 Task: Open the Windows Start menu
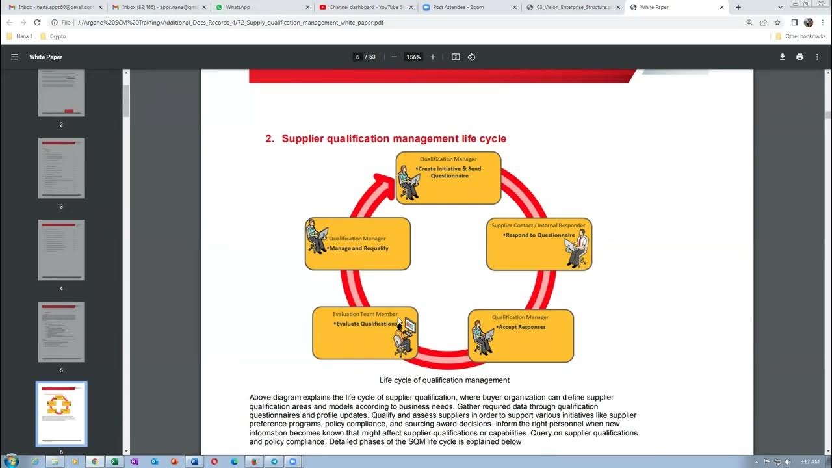coord(12,461)
